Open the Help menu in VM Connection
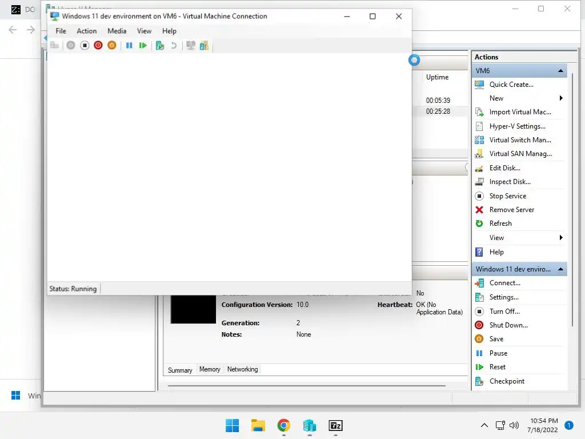Viewport: 585px width, 439px height. click(169, 31)
